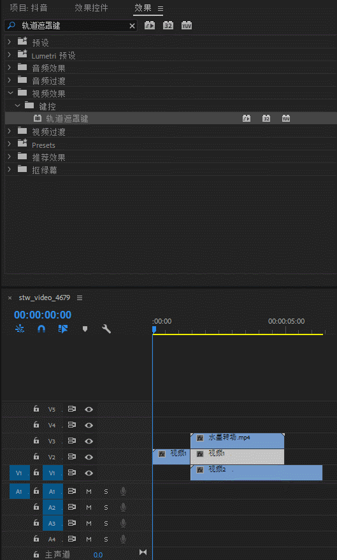Switch to the 项目: 抖音 tab

tap(29, 8)
